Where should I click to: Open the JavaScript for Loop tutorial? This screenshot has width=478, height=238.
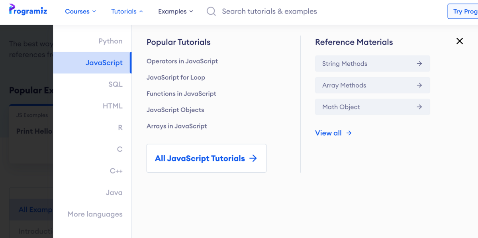pyautogui.click(x=176, y=78)
